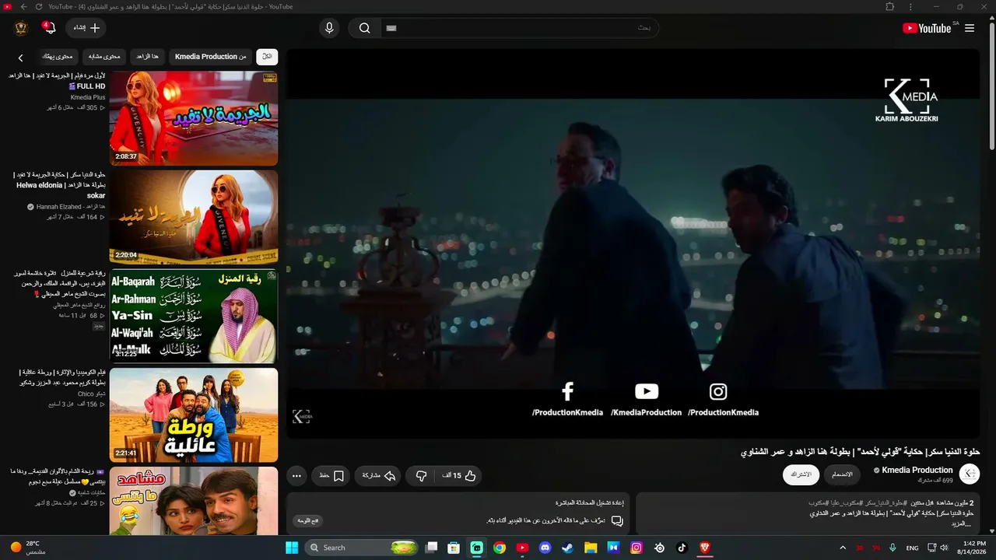Screen dimensions: 996x560
Task: Select the هنا الزاهد chip
Action: 147,57
